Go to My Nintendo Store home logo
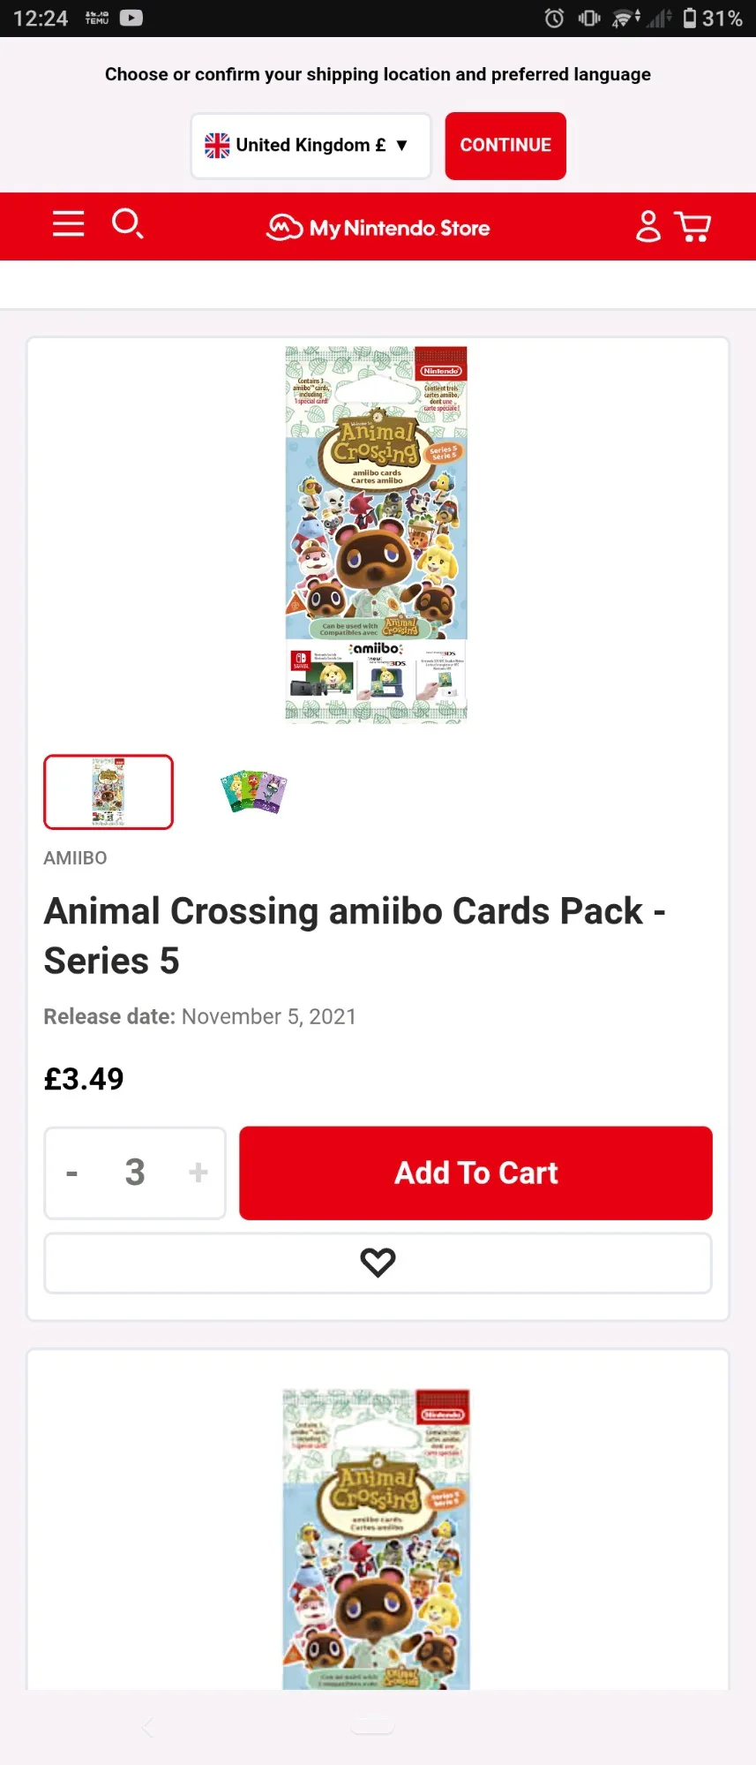The image size is (756, 1765). pos(378,228)
